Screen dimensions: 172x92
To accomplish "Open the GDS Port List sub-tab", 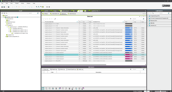I will (x=72, y=14).
